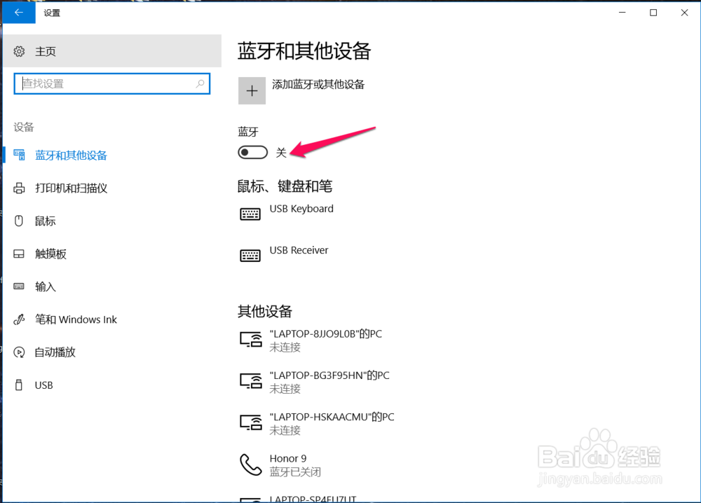
Task: Click the printer icon in sidebar
Action: click(19, 188)
